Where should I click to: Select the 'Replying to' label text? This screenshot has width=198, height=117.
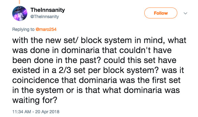[x=23, y=29]
